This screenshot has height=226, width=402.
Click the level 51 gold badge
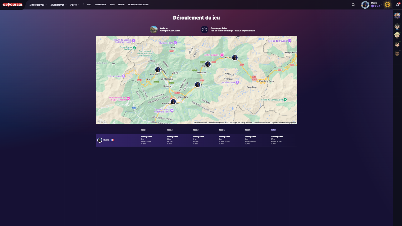(387, 5)
